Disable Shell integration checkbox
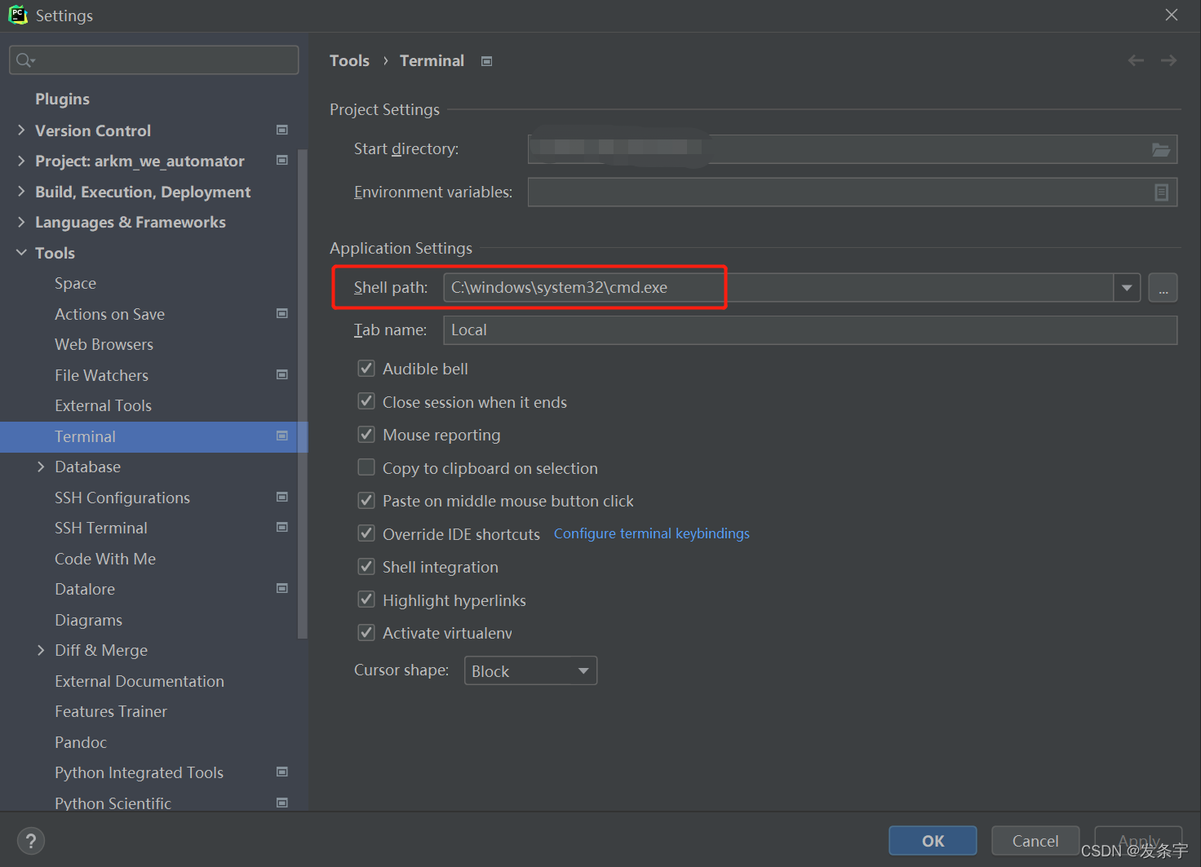The image size is (1201, 867). [366, 566]
